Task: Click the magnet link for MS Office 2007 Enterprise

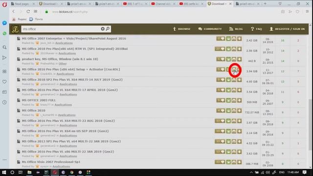Action: coord(234,39)
